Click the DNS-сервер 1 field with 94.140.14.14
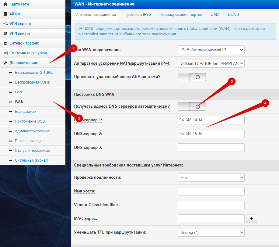Image resolution: width=279 pixels, height=247 pixels. click(x=211, y=120)
